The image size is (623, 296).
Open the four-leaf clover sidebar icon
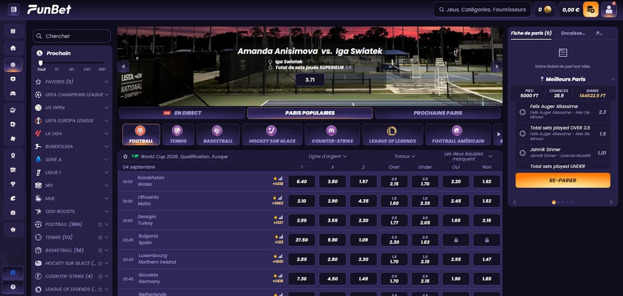point(13,139)
